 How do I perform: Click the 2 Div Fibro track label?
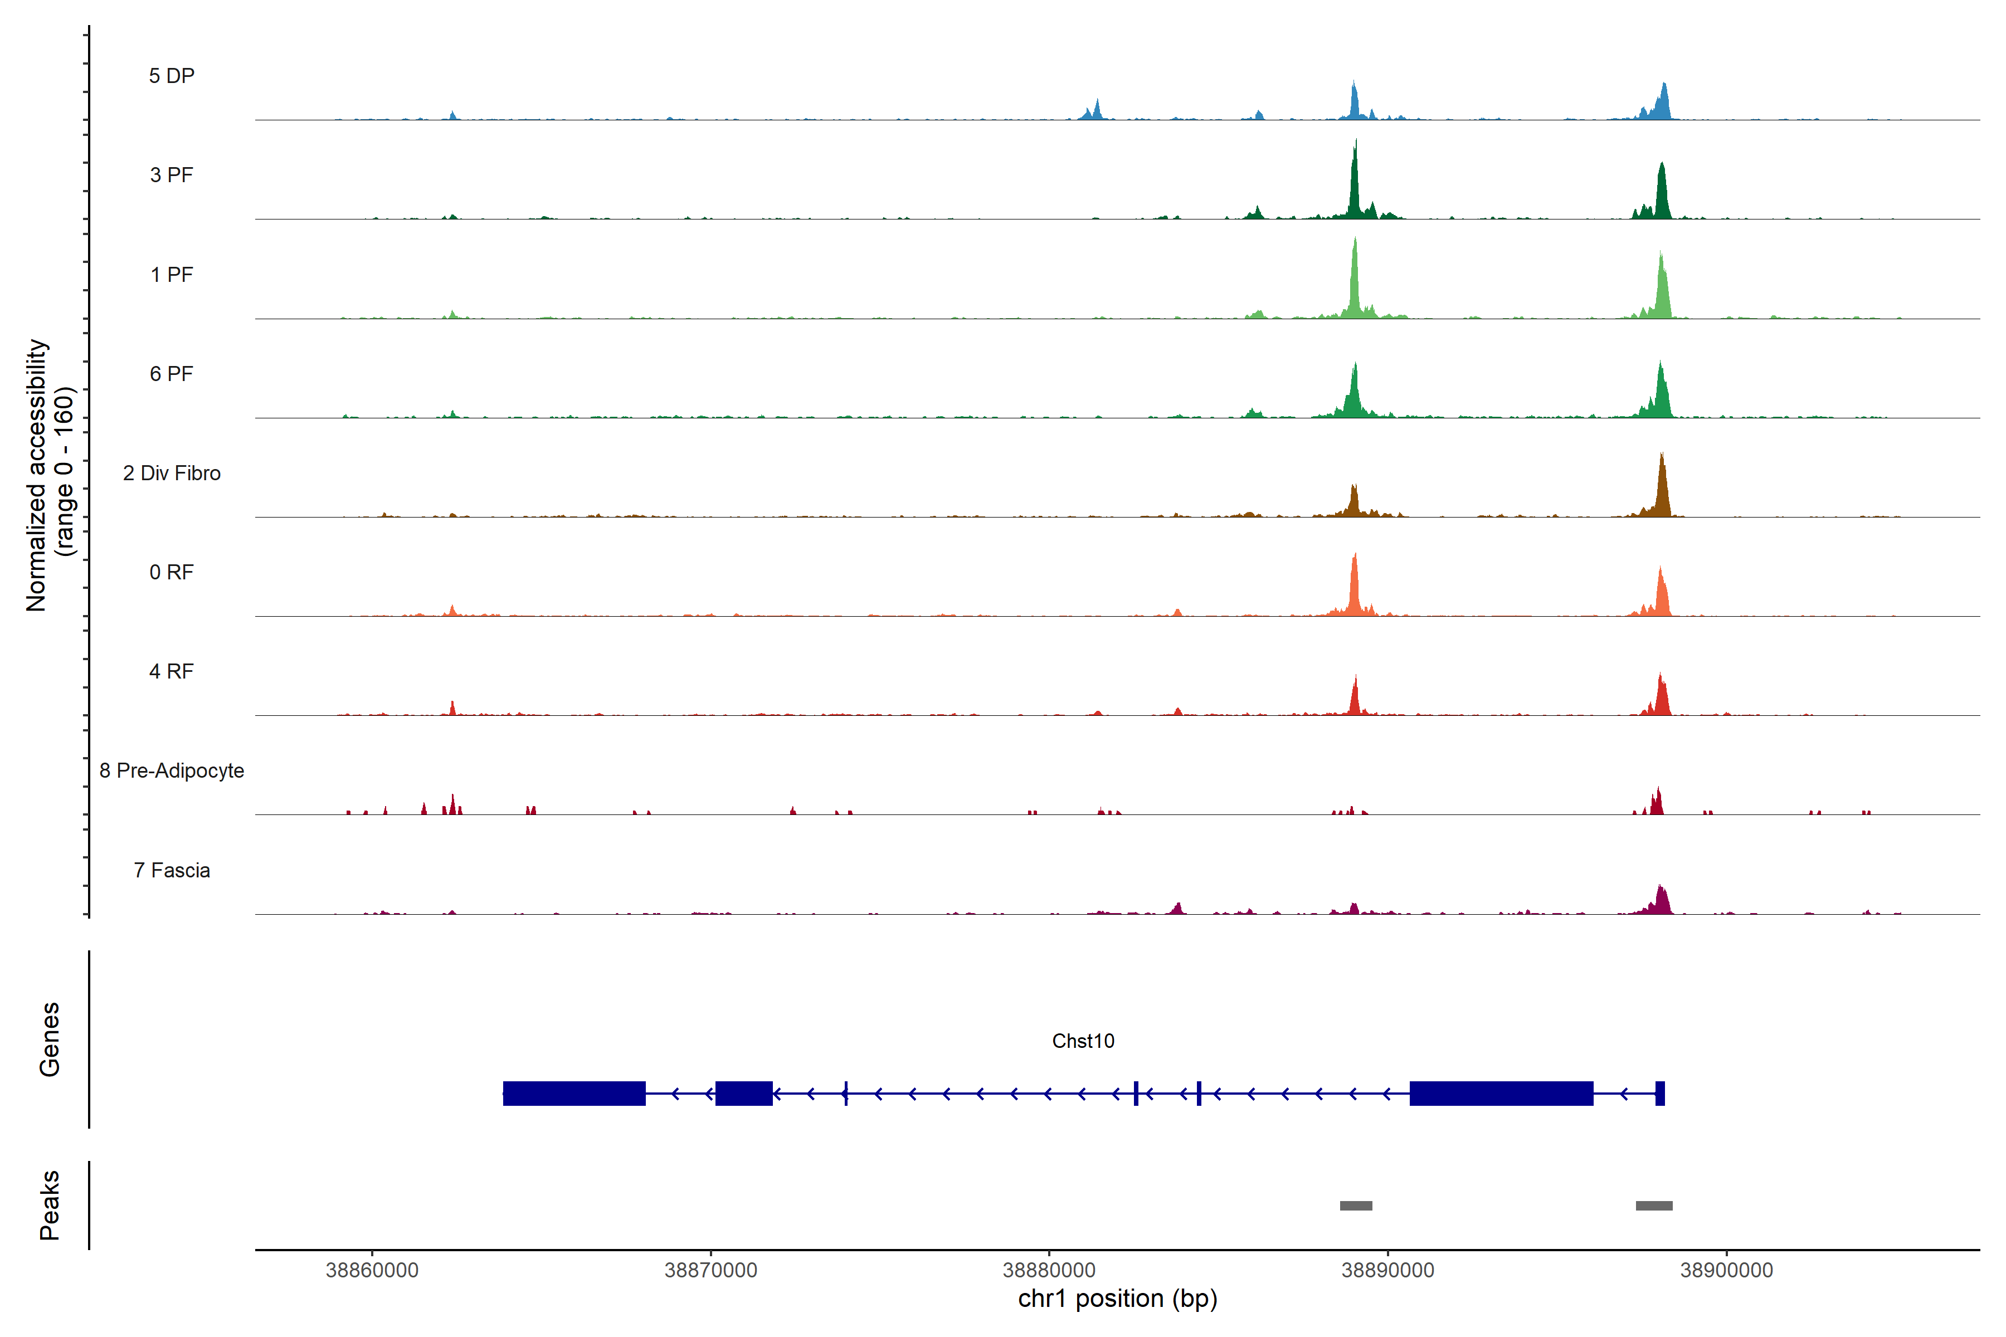[172, 473]
